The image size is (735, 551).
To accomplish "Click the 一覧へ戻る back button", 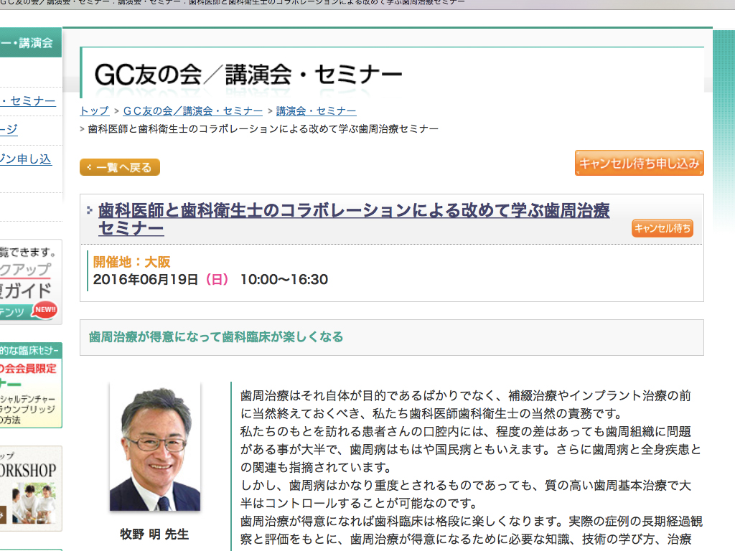I will (x=120, y=167).
